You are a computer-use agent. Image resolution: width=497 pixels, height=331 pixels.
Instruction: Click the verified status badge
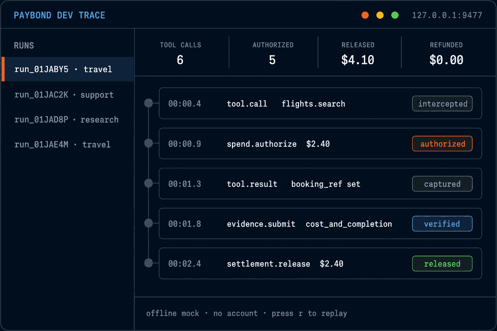[442, 224]
